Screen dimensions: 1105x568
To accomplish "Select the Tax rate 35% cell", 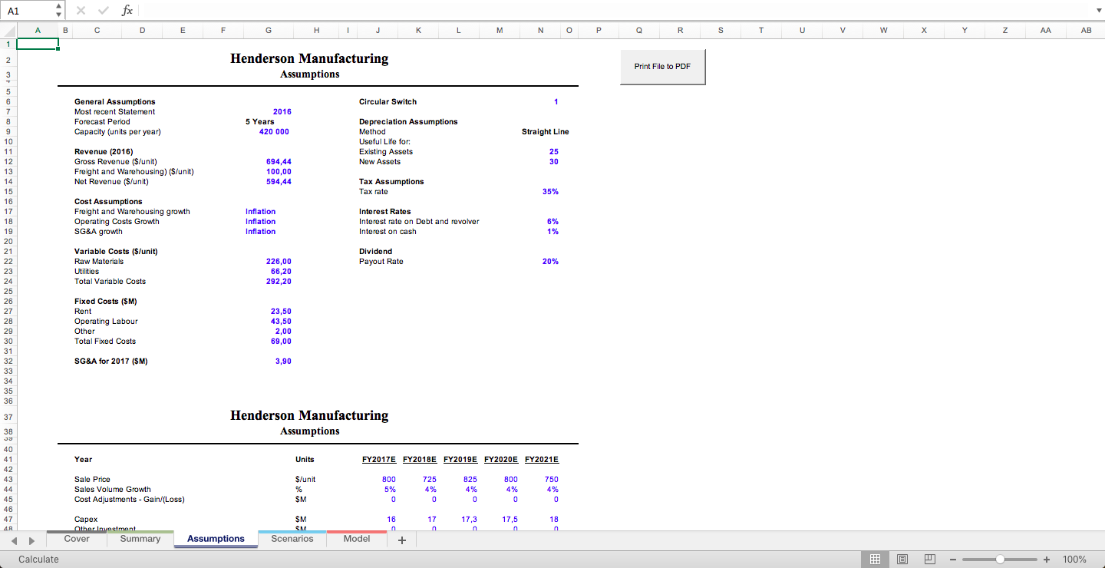I will coord(550,192).
